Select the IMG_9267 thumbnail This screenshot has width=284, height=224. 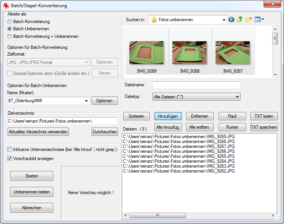point(233,51)
